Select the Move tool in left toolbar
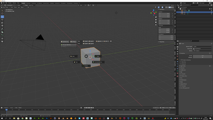Viewport: 213px width, 120px height. [2, 17]
